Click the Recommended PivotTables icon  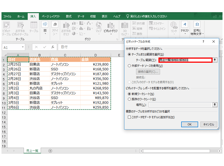pyautogui.click(x=20, y=27)
